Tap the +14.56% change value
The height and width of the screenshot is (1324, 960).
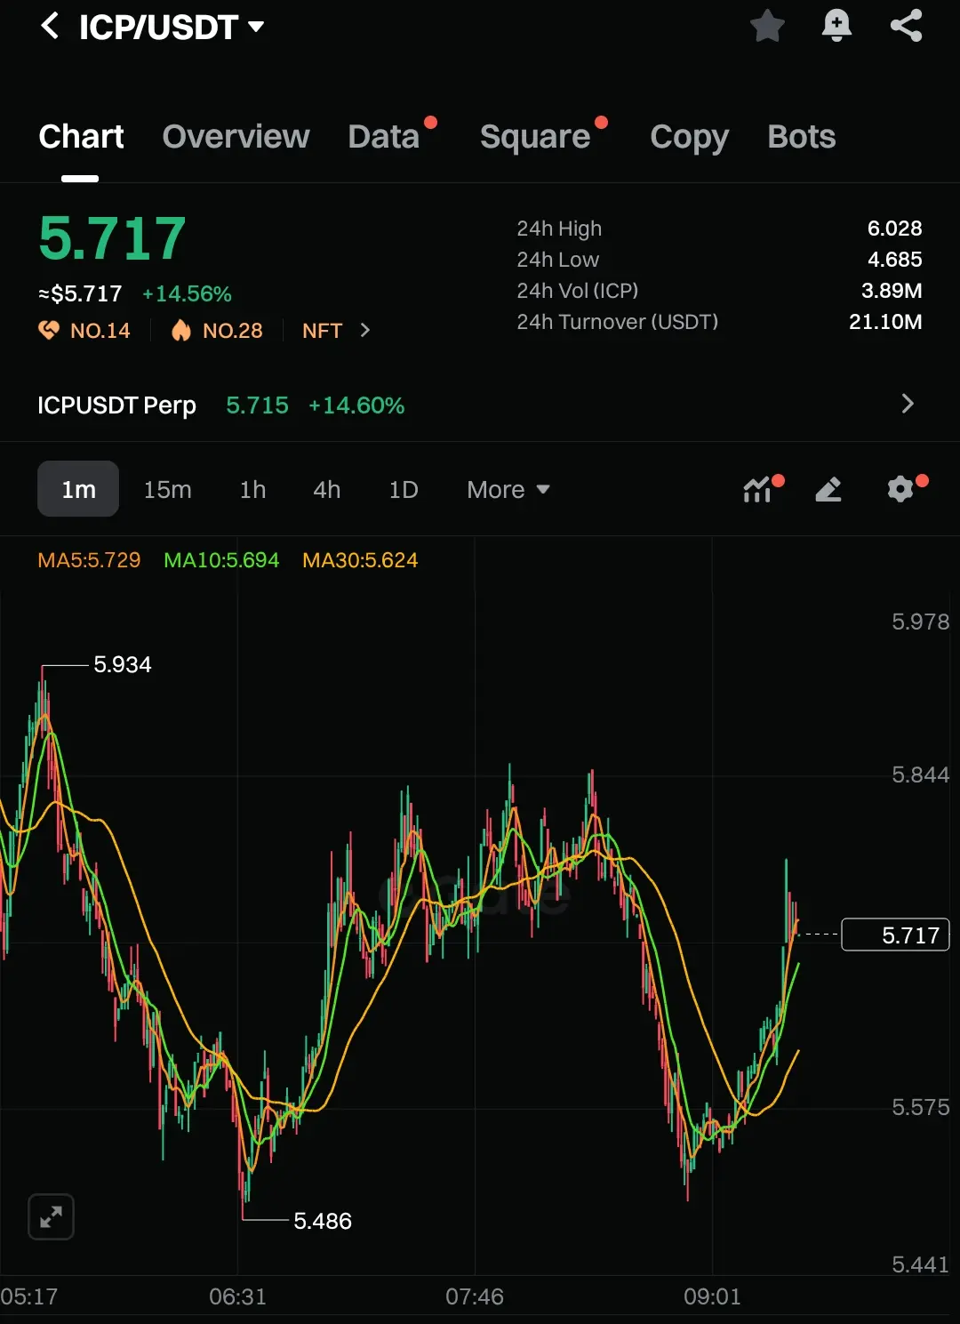coord(187,293)
